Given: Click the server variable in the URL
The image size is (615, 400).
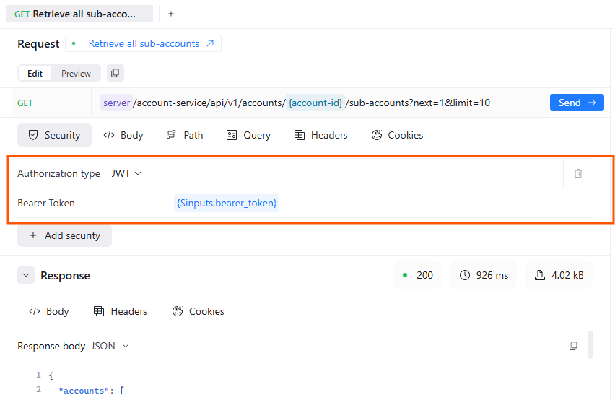Looking at the screenshot, I should [116, 103].
